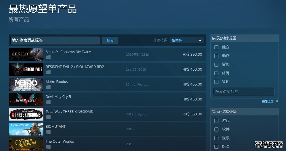Click Devil May Cry 5 price HK$ 458.00

click(192, 99)
